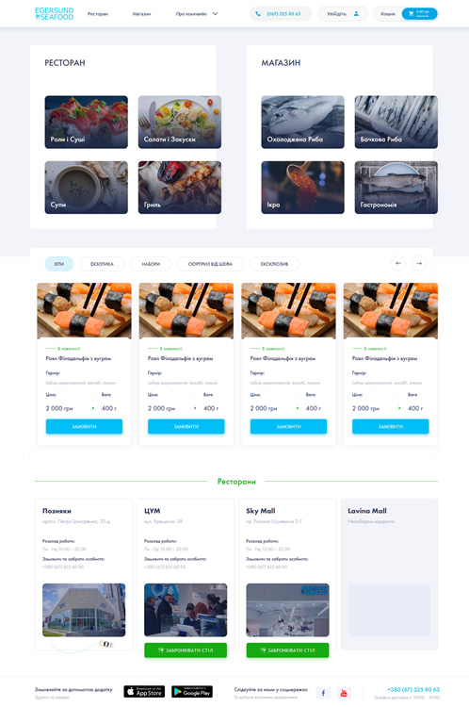Click the YouTube icon in the footer
The width and height of the screenshot is (469, 707).
click(344, 693)
